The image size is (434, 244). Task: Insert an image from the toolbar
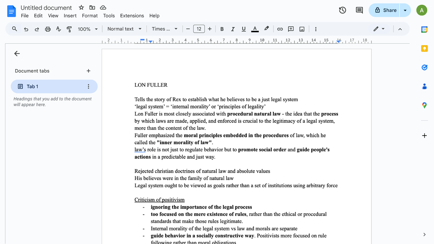point(302,29)
